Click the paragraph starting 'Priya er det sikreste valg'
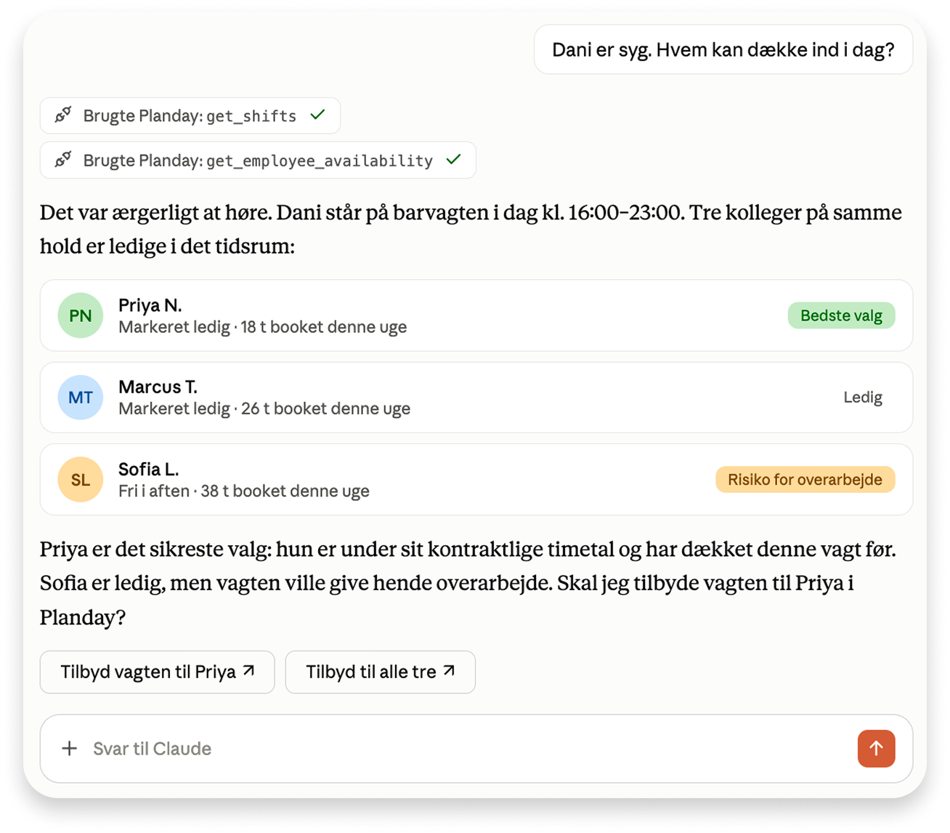 click(x=468, y=583)
